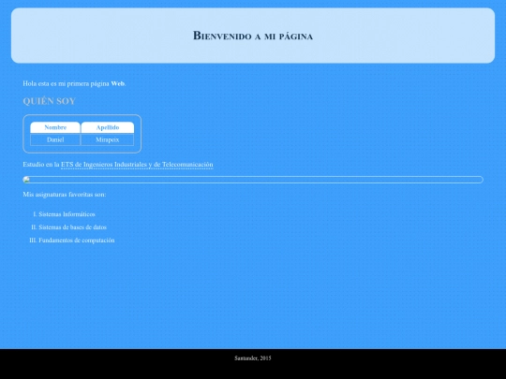Click the bold word 'Web'
The image size is (506, 379).
tap(117, 83)
